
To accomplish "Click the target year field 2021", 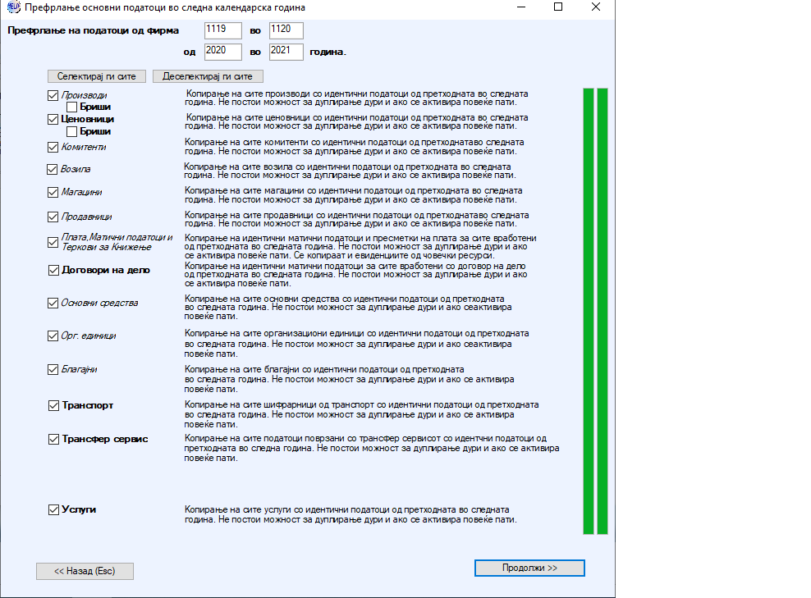I will 286,52.
